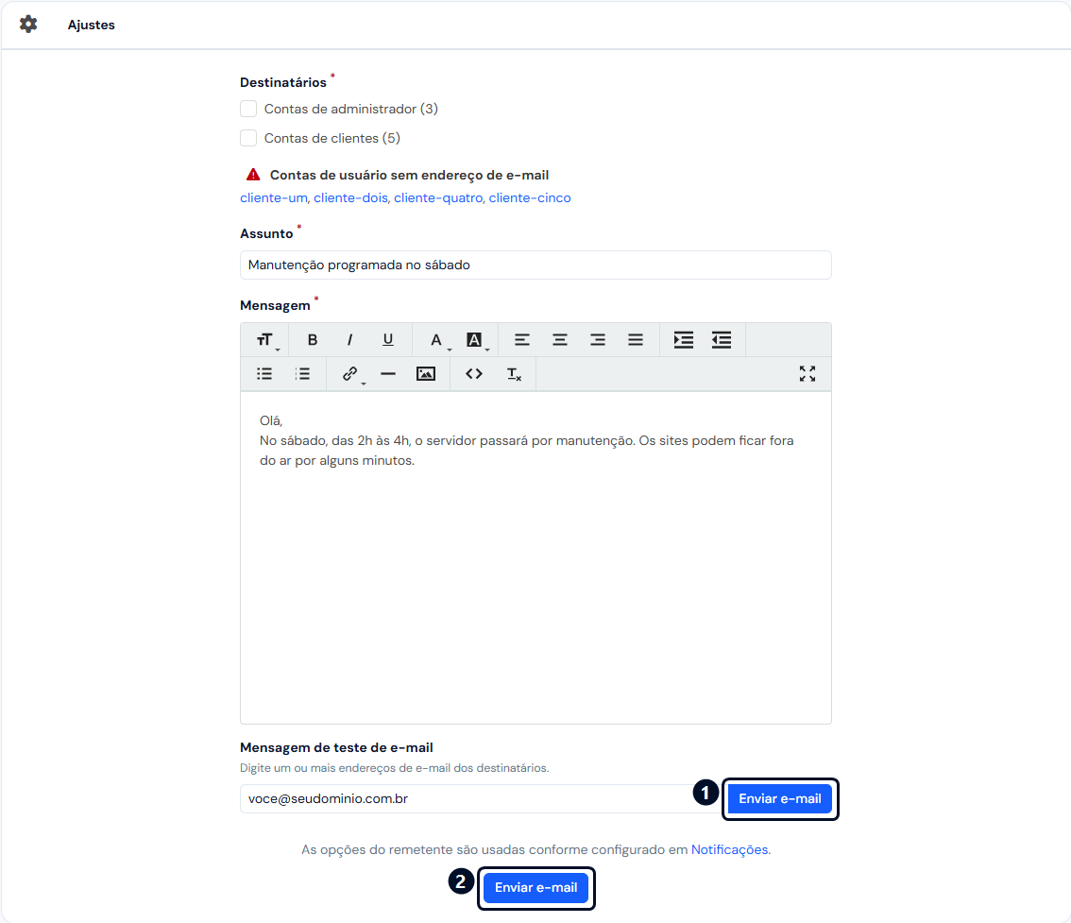1071x923 pixels.
Task: Check Contas de administrador (3)
Action: pyautogui.click(x=248, y=109)
